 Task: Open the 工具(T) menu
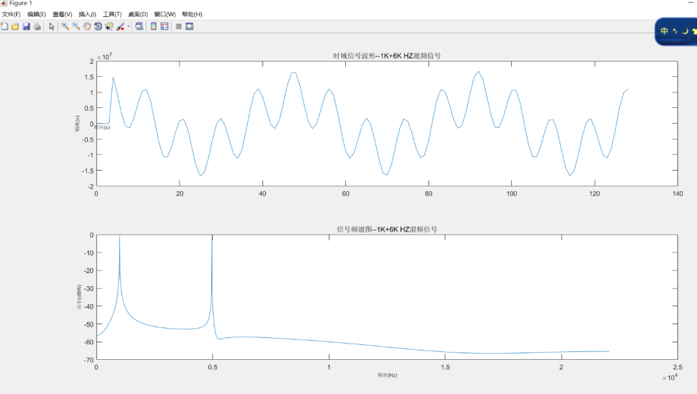click(x=112, y=14)
